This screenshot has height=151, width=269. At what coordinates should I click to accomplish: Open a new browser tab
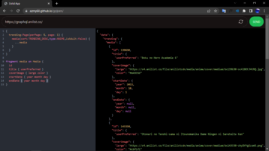[x=57, y=3]
